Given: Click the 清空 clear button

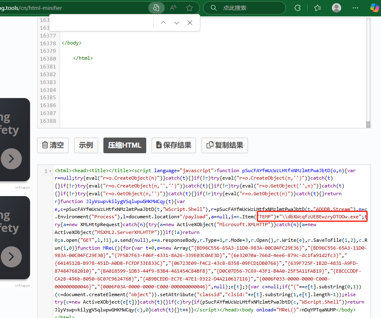Looking at the screenshot, I should tap(53, 145).
